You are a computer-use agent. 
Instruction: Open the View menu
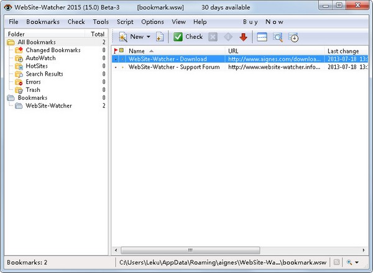178,22
